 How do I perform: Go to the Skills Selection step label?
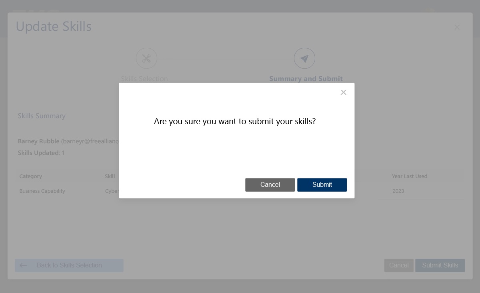click(144, 79)
